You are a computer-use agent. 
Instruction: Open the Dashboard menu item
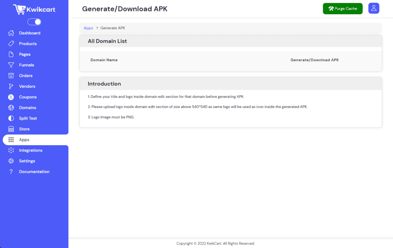[30, 33]
